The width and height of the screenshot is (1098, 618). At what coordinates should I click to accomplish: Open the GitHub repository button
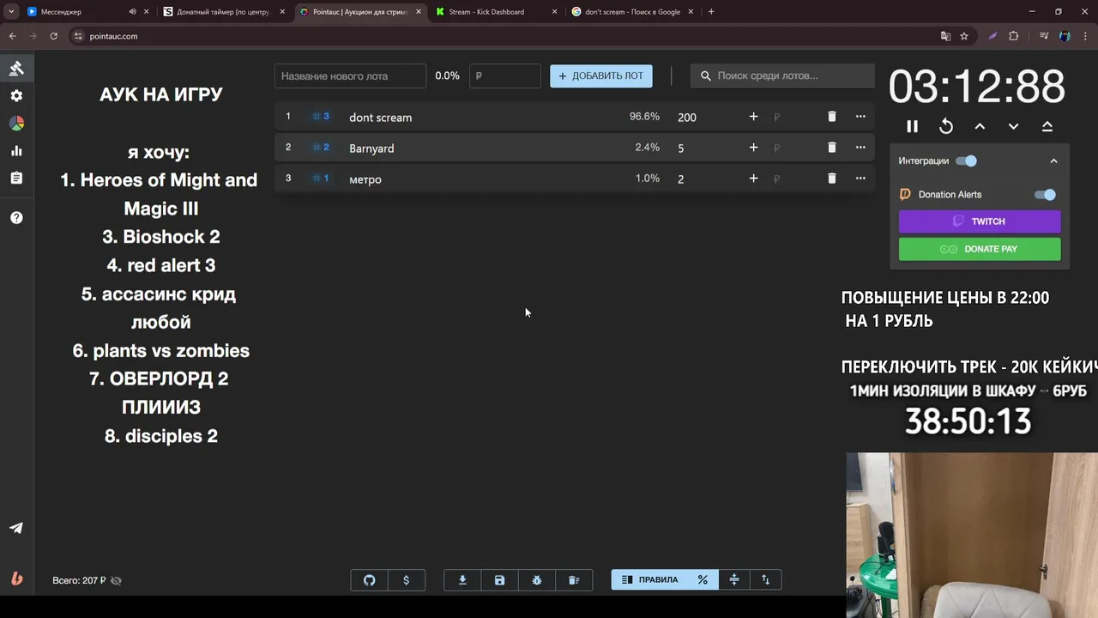[x=370, y=580]
